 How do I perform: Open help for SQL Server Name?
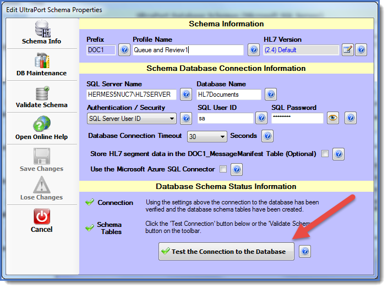pos(186,95)
